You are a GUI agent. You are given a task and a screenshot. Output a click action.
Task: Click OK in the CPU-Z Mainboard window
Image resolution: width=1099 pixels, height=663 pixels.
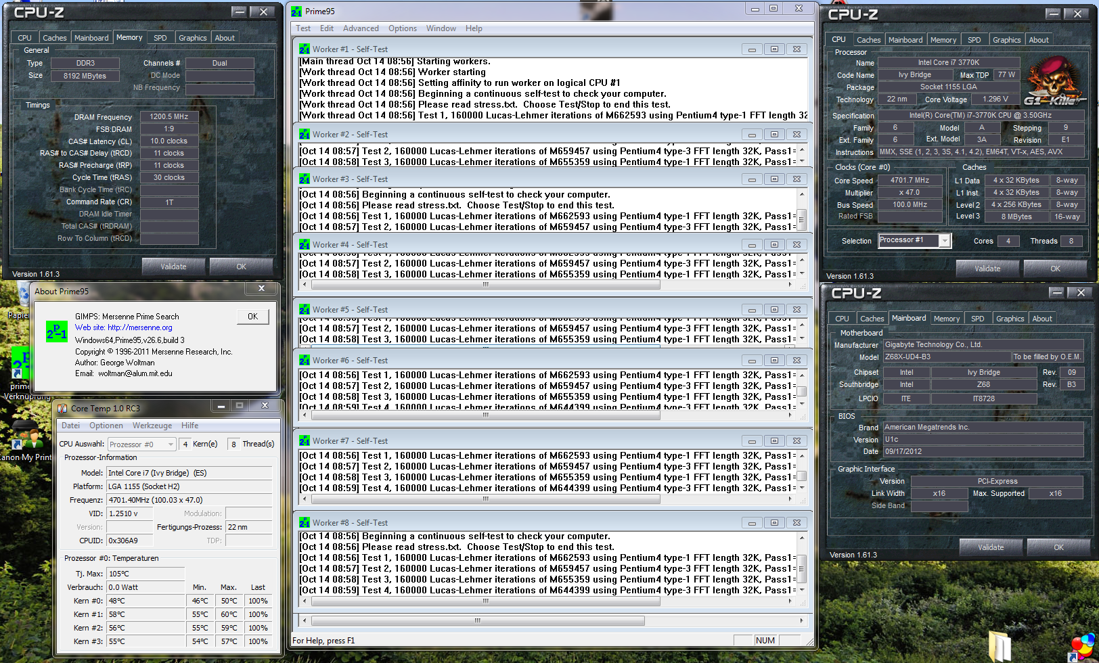click(x=1059, y=547)
